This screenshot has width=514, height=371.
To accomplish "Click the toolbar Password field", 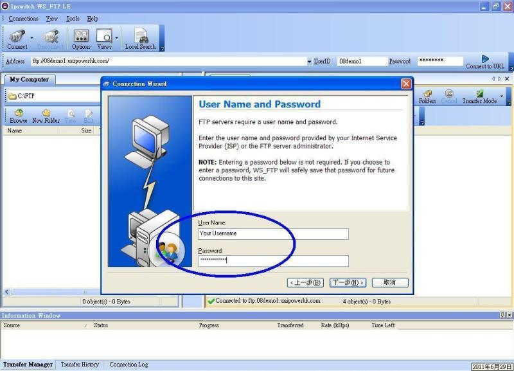I will [440, 61].
